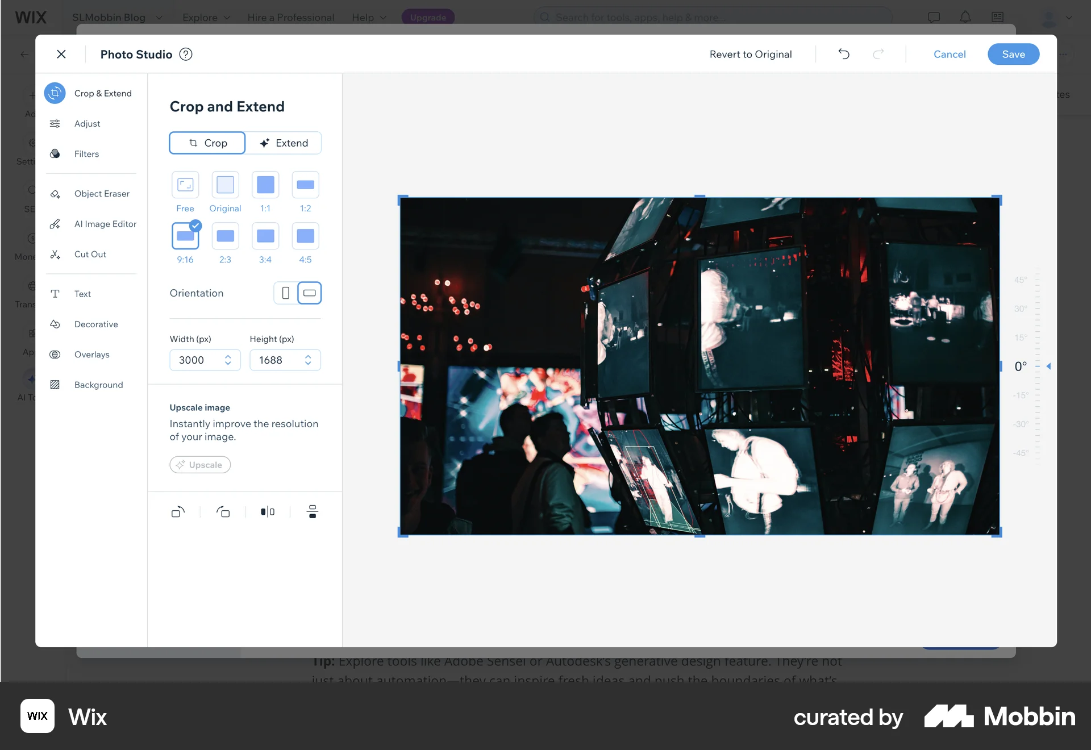Flip the image vertically
This screenshot has height=750, width=1091.
point(312,511)
